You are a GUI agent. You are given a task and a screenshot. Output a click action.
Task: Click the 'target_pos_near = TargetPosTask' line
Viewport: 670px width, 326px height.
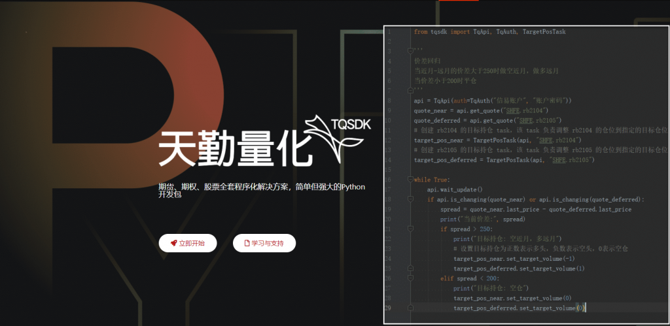pos(498,140)
